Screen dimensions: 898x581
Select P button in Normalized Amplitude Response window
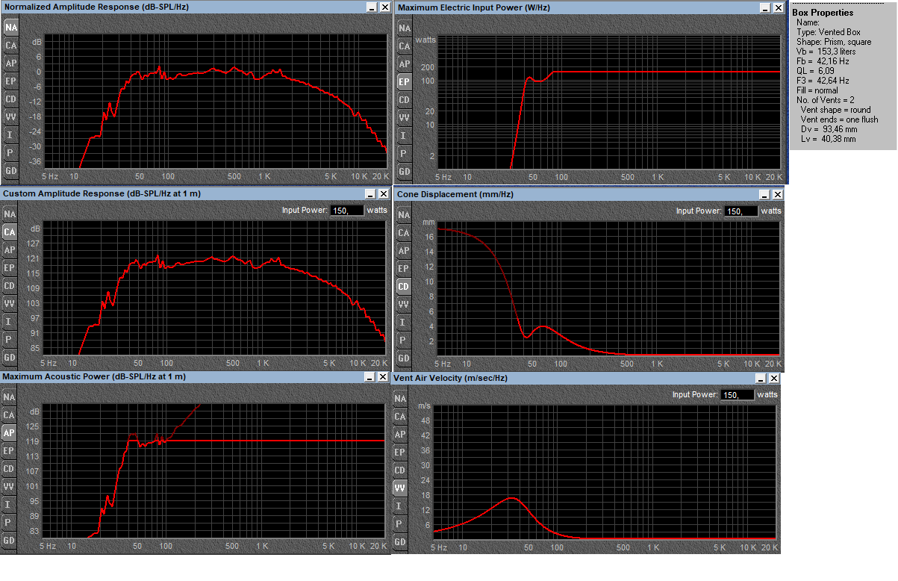pos(10,153)
